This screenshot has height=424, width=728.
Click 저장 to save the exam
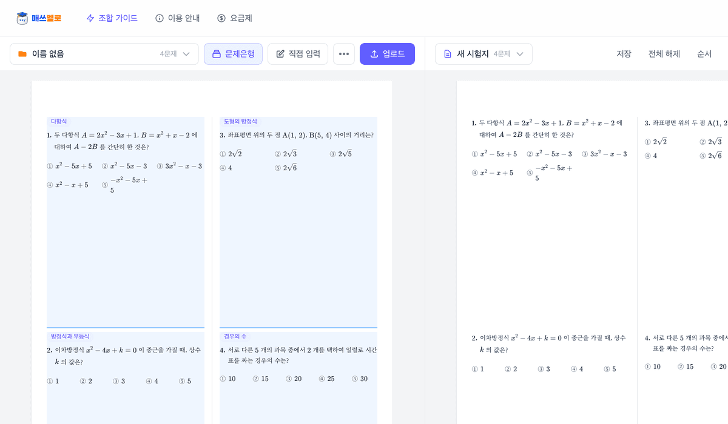(x=624, y=54)
